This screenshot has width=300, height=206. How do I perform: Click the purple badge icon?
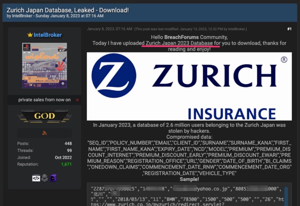click(53, 178)
